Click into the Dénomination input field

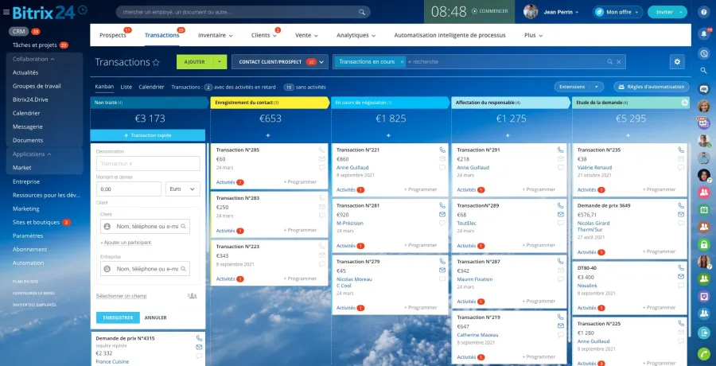[148, 164]
